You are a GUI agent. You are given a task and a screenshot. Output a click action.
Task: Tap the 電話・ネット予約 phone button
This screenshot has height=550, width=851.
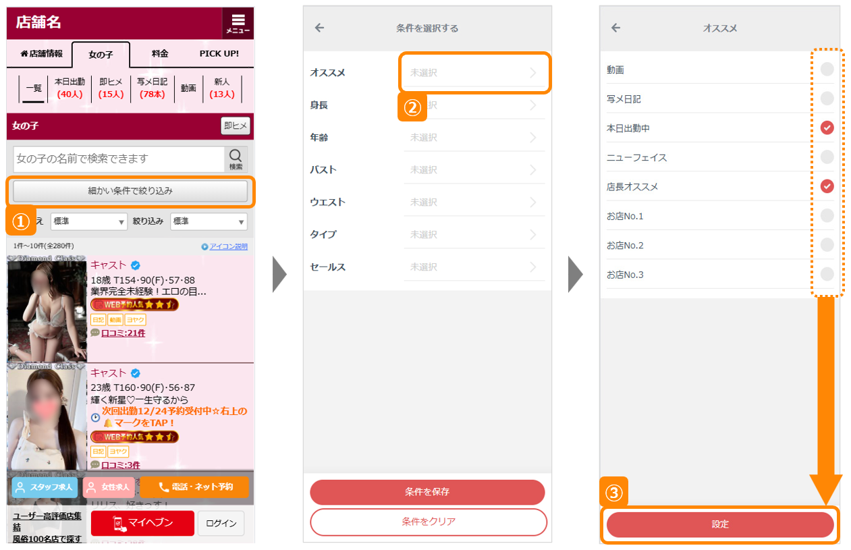(x=194, y=487)
